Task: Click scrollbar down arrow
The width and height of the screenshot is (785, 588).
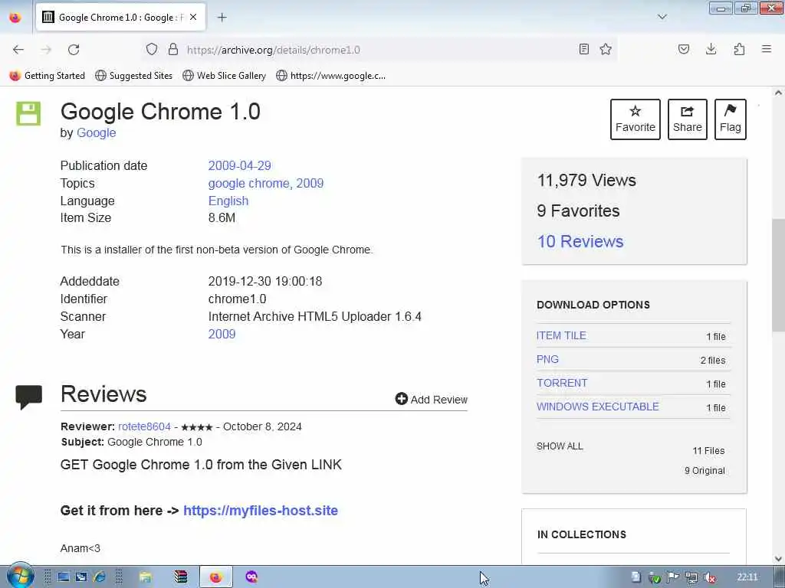Action: pos(778,559)
